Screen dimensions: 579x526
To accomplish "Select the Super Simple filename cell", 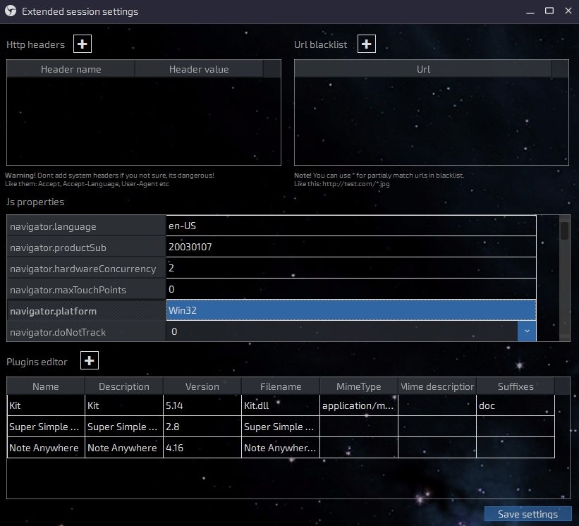I will (281, 427).
